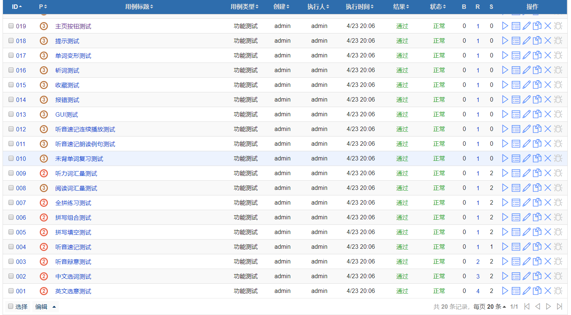Sort by 状态 column header

click(438, 7)
